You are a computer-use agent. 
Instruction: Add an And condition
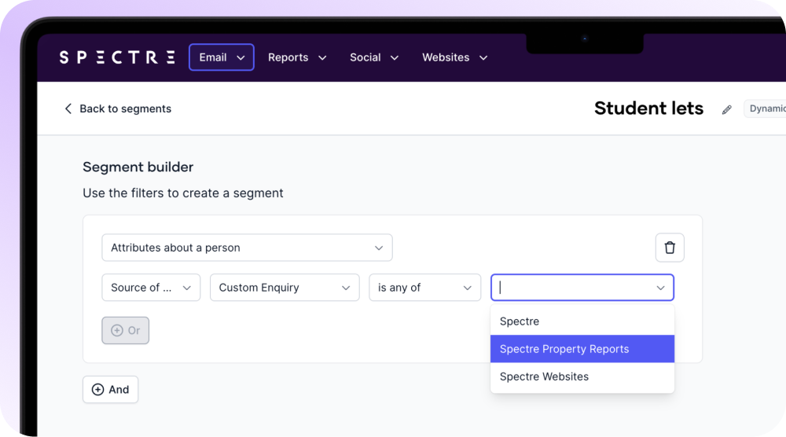110,389
